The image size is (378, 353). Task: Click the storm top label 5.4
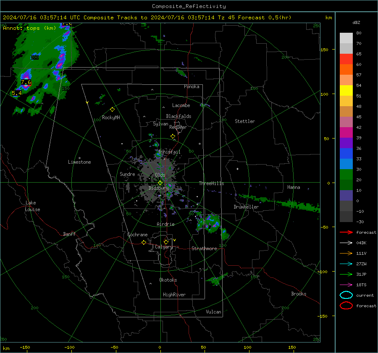click(17, 93)
